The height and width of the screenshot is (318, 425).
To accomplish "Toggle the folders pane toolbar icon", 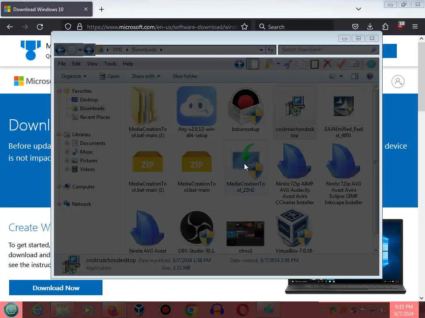I will [253, 64].
